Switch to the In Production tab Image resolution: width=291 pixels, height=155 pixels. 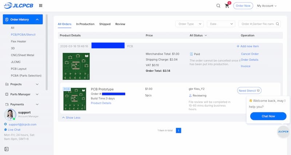click(x=85, y=24)
